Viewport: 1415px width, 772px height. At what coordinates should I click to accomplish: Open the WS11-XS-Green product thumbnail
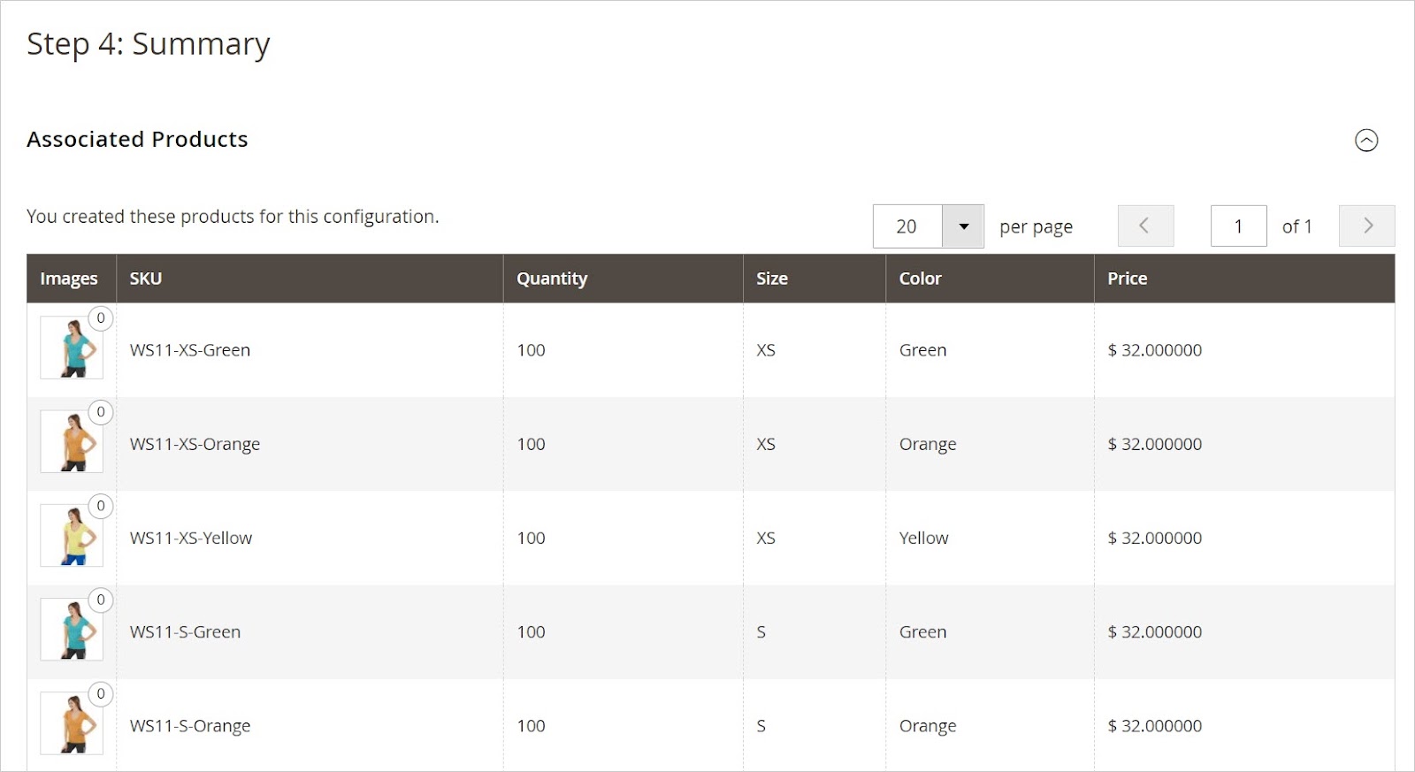coord(72,348)
